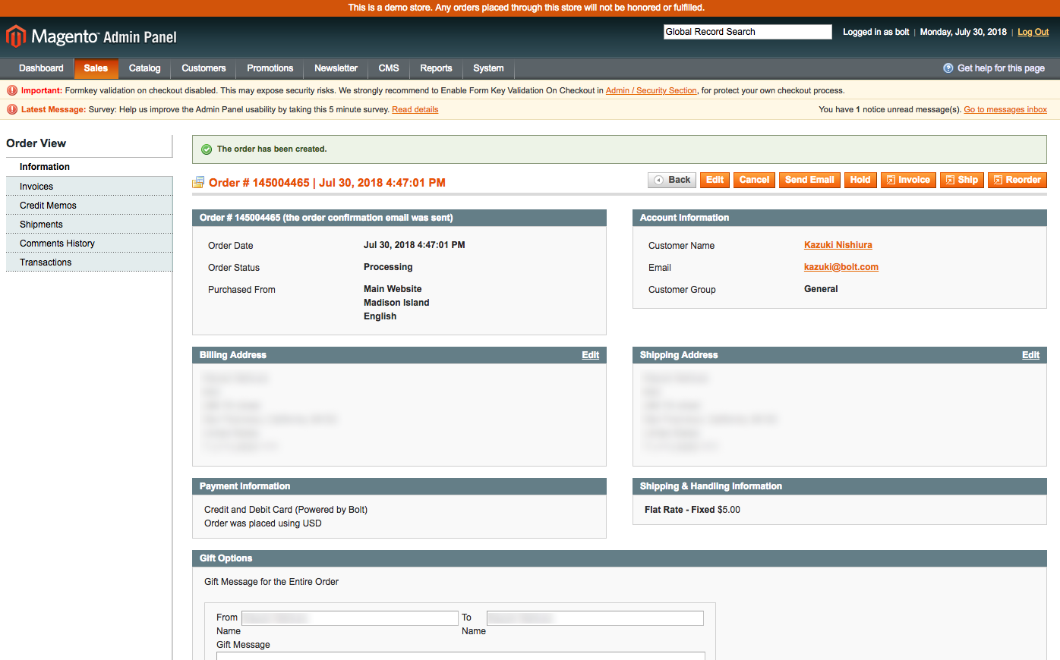1060x660 pixels.
Task: Open the Catalog menu
Action: click(x=144, y=68)
